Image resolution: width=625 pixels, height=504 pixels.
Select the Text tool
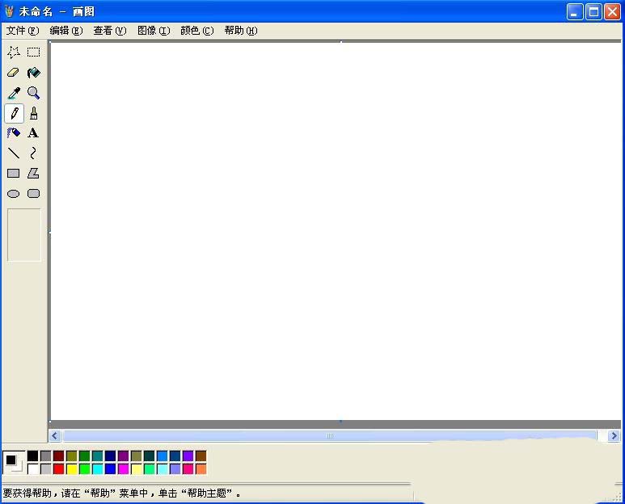33,133
